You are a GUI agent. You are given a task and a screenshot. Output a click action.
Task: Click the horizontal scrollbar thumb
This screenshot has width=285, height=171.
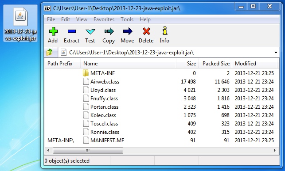[88, 150]
